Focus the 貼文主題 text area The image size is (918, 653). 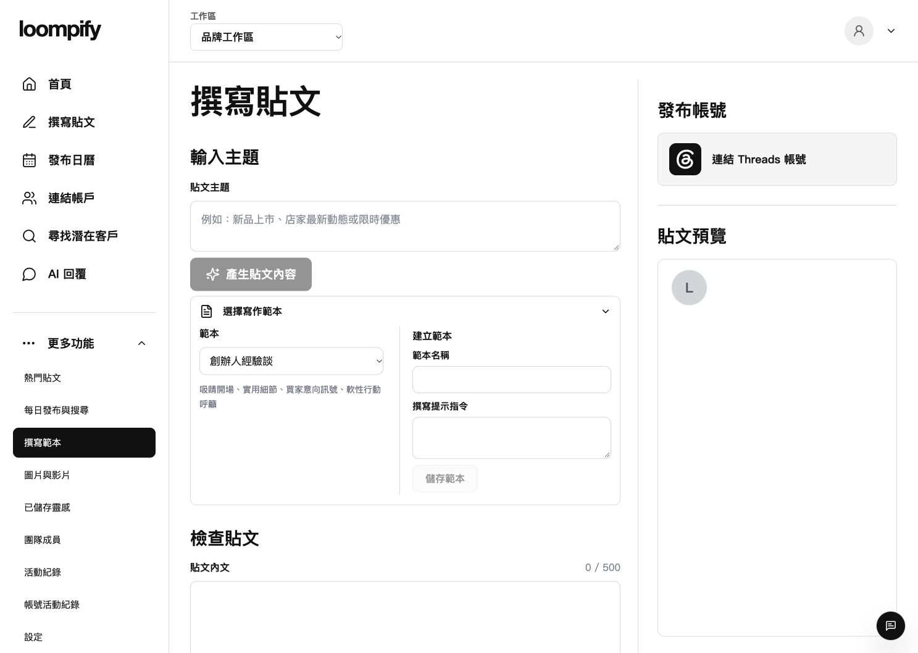pyautogui.click(x=405, y=226)
